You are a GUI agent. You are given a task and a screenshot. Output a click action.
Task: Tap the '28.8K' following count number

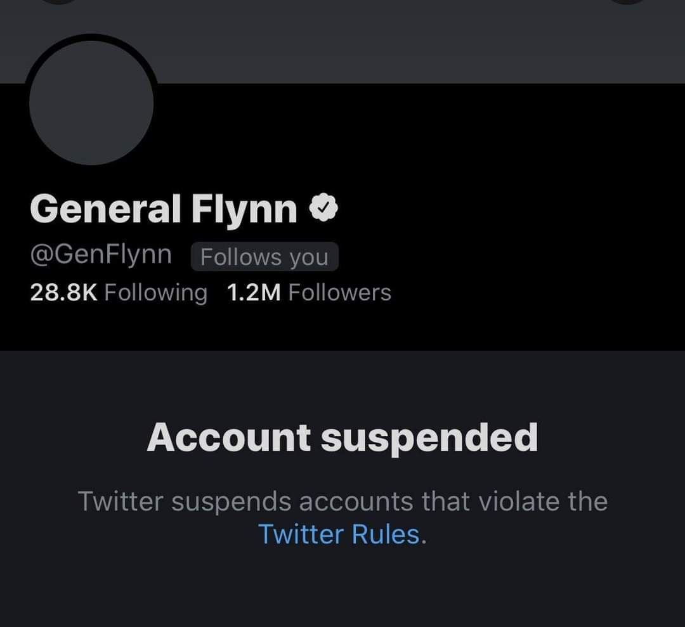[x=63, y=292]
